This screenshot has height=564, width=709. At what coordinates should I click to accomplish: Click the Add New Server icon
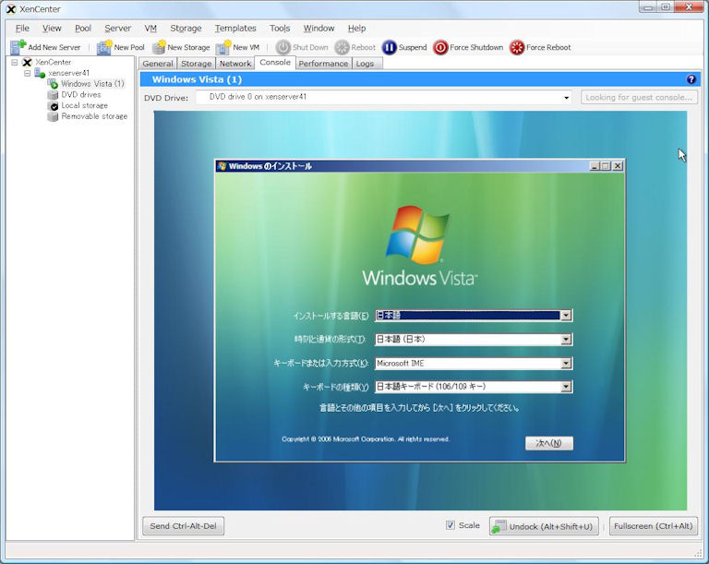[x=18, y=47]
